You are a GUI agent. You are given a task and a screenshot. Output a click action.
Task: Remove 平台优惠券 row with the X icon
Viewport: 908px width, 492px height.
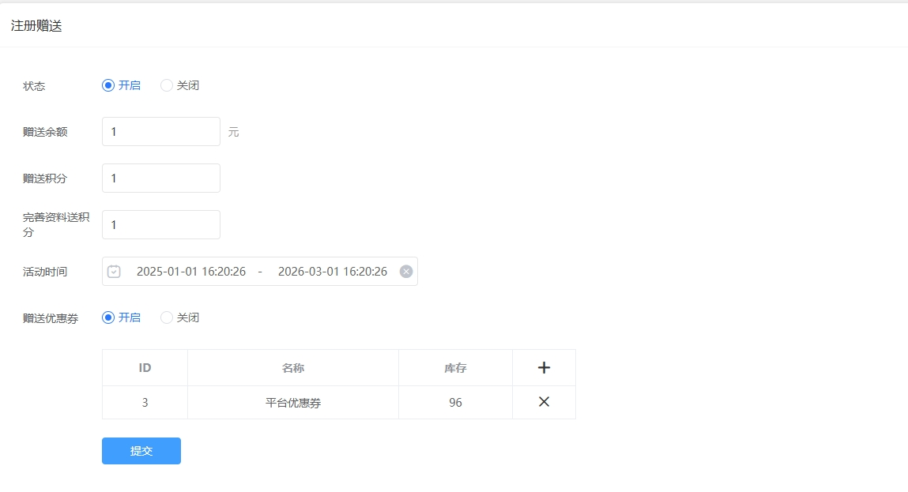tap(544, 402)
